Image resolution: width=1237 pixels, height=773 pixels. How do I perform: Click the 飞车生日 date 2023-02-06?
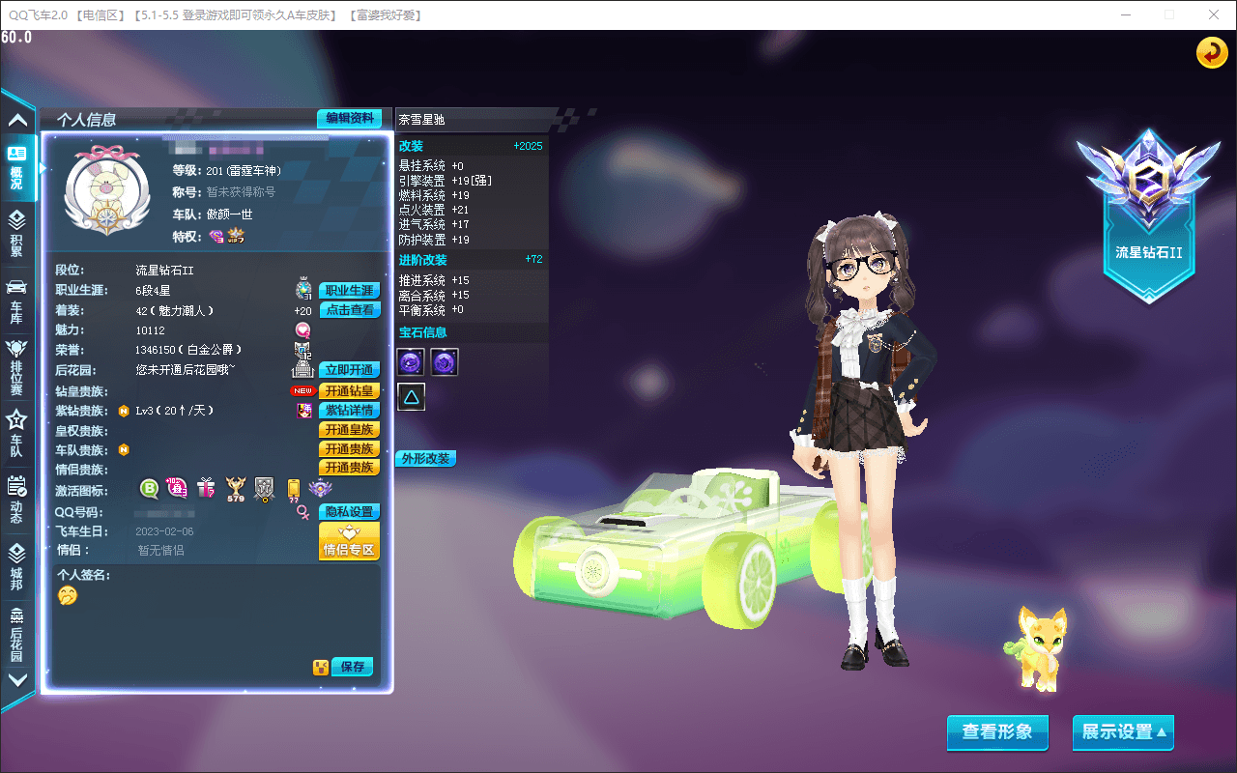pyautogui.click(x=164, y=531)
